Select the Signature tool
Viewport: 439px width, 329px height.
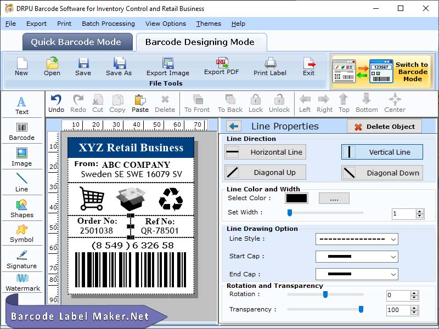(x=22, y=259)
